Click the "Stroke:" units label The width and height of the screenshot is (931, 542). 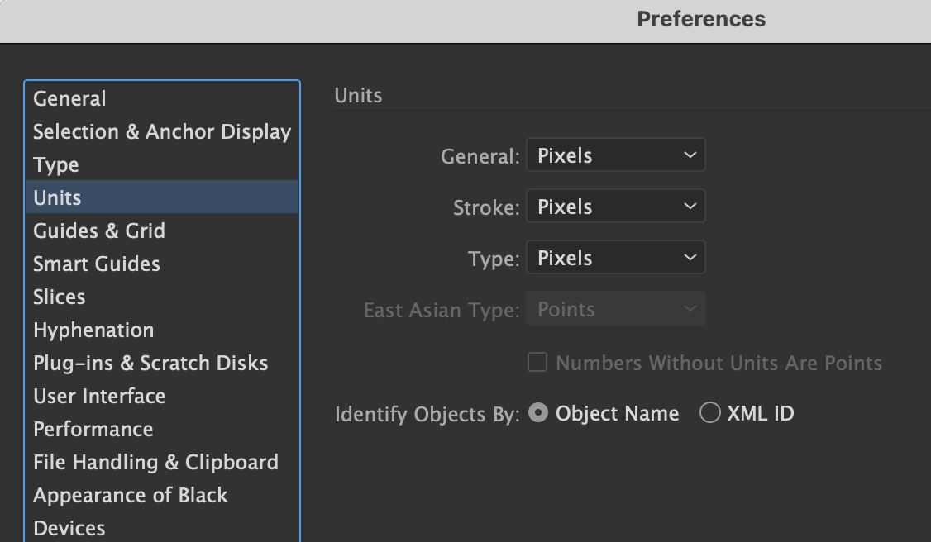(486, 207)
